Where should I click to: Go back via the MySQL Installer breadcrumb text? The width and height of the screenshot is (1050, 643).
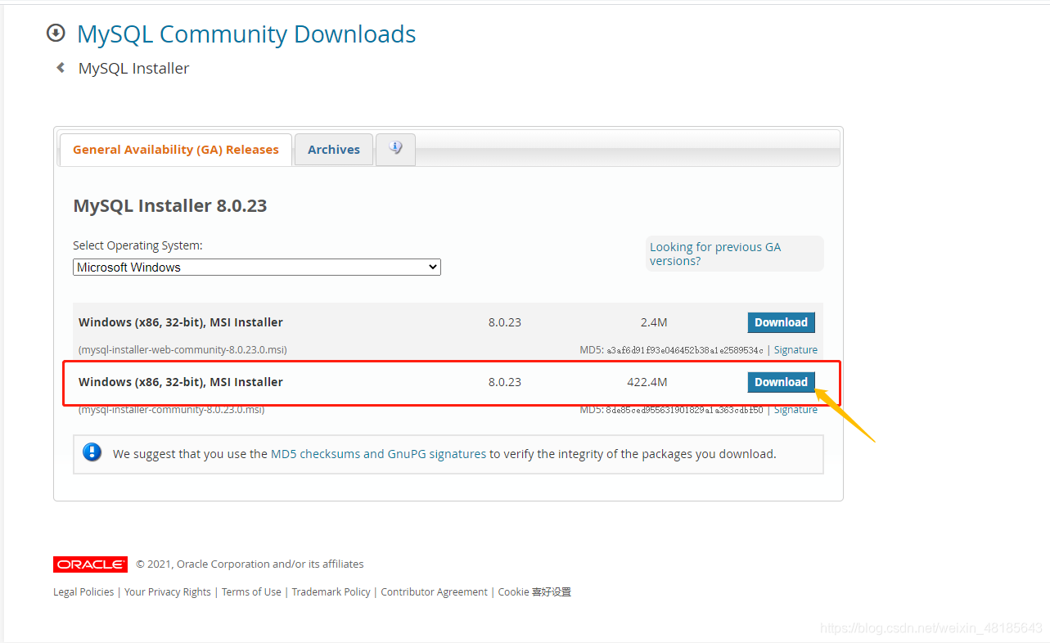click(133, 69)
